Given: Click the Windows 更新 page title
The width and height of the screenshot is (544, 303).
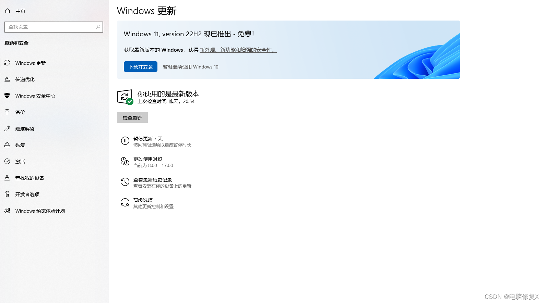Looking at the screenshot, I should coord(147,11).
